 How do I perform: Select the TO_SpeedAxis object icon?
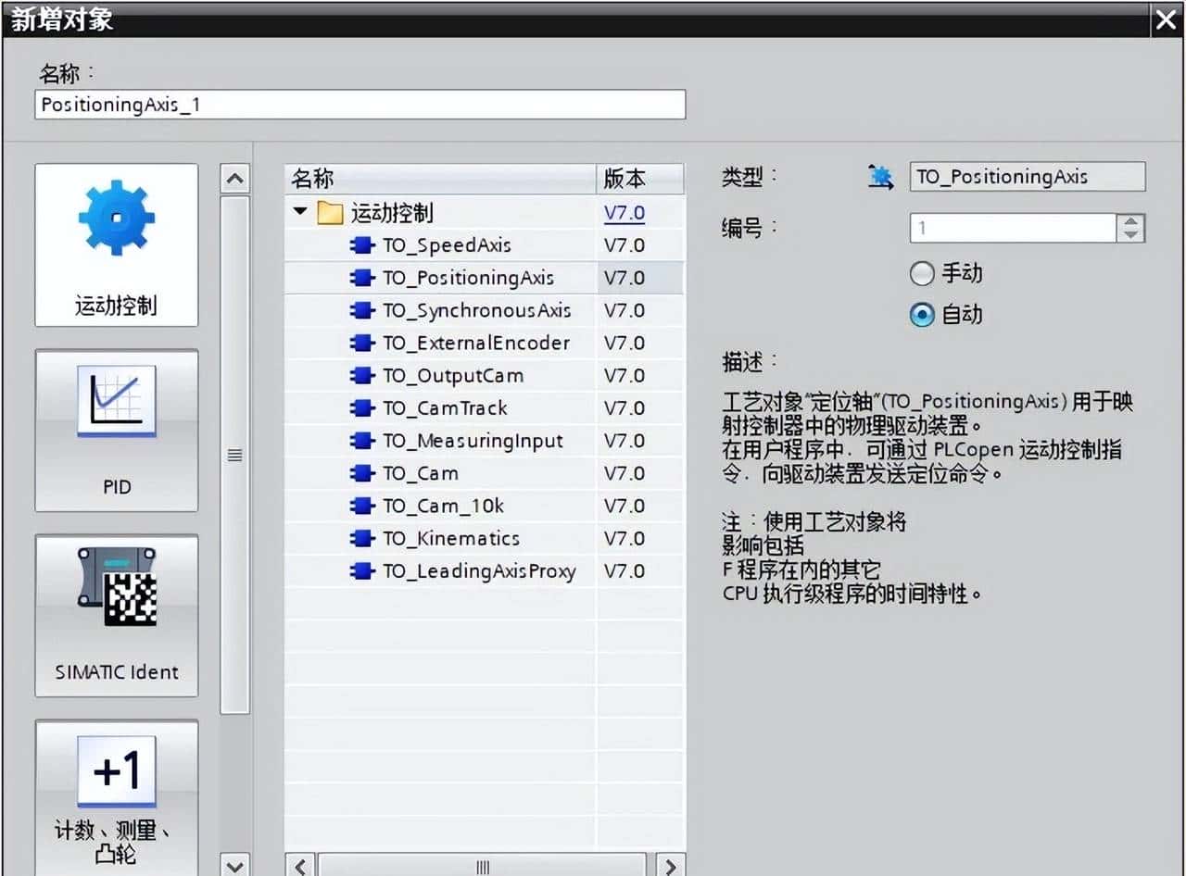click(x=361, y=244)
